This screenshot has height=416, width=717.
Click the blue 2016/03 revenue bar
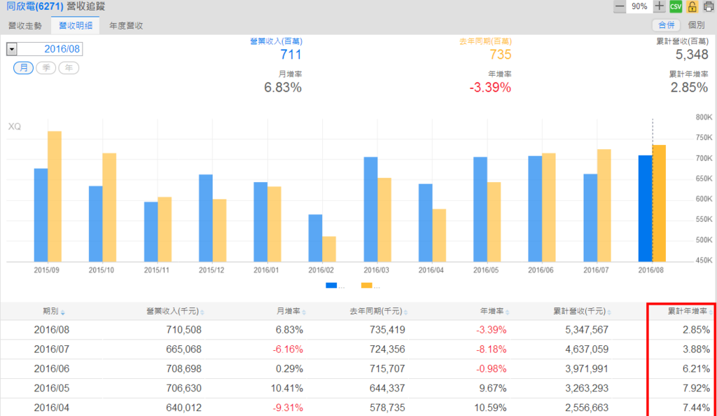click(370, 209)
